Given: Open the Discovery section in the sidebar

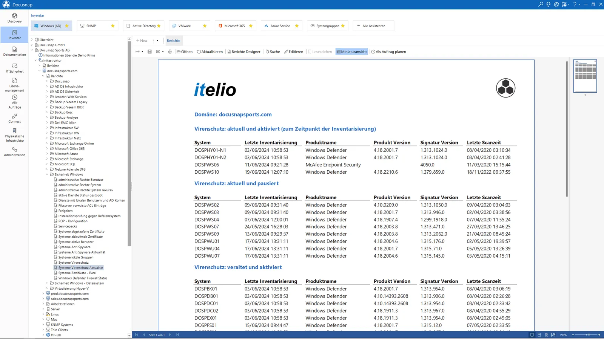Looking at the screenshot, I should click(14, 17).
